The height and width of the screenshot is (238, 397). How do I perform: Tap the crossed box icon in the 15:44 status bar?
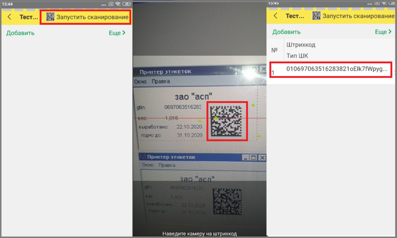111,4
